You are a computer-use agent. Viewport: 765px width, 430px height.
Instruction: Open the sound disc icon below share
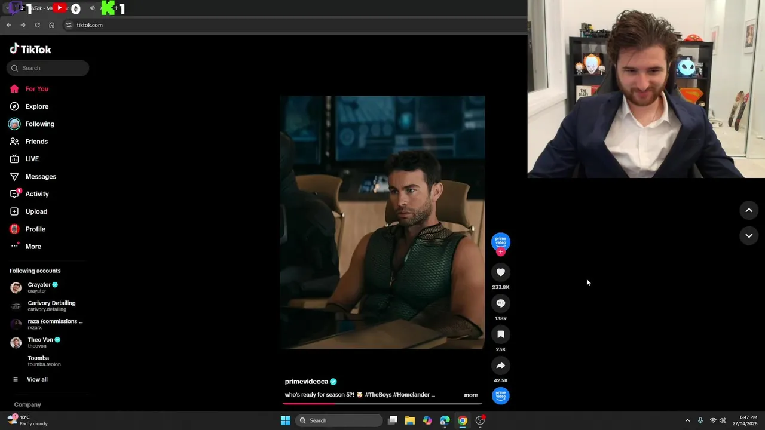501,395
